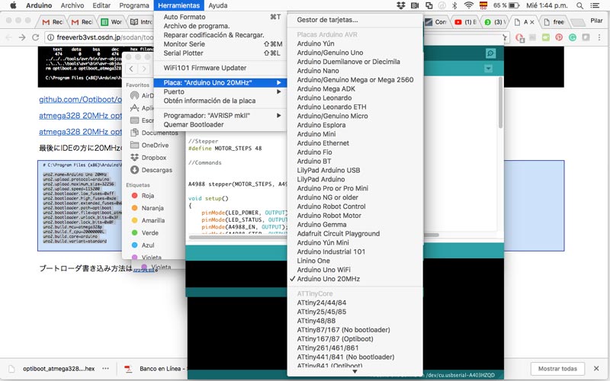
Task: Open Herramientas menu in menu bar
Action: click(x=179, y=5)
